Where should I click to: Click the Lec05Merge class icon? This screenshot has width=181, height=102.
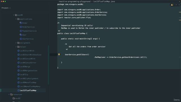coord(18,67)
